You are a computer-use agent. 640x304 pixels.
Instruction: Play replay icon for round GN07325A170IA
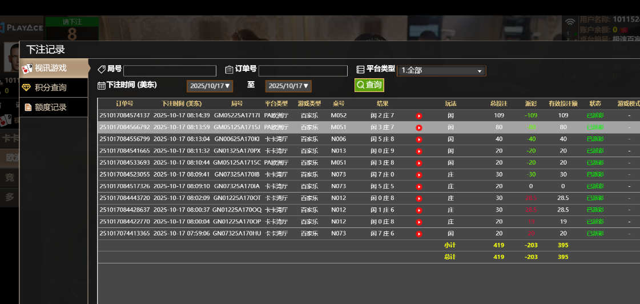pyautogui.click(x=419, y=186)
